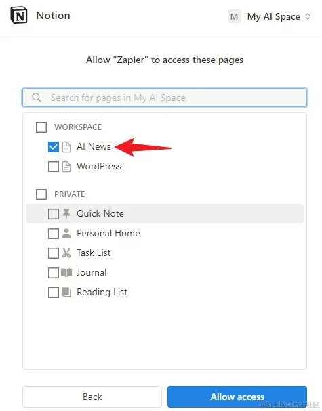This screenshot has height=411, width=322.
Task: Tick the PRIVATE section checkbox
Action: (41, 194)
